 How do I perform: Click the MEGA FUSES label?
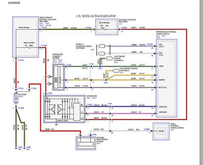coord(29,43)
